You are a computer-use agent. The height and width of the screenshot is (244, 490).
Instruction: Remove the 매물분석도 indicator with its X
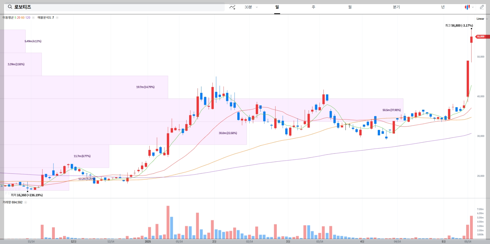[x=57, y=18]
